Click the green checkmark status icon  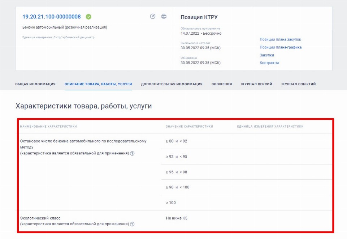(x=88, y=17)
